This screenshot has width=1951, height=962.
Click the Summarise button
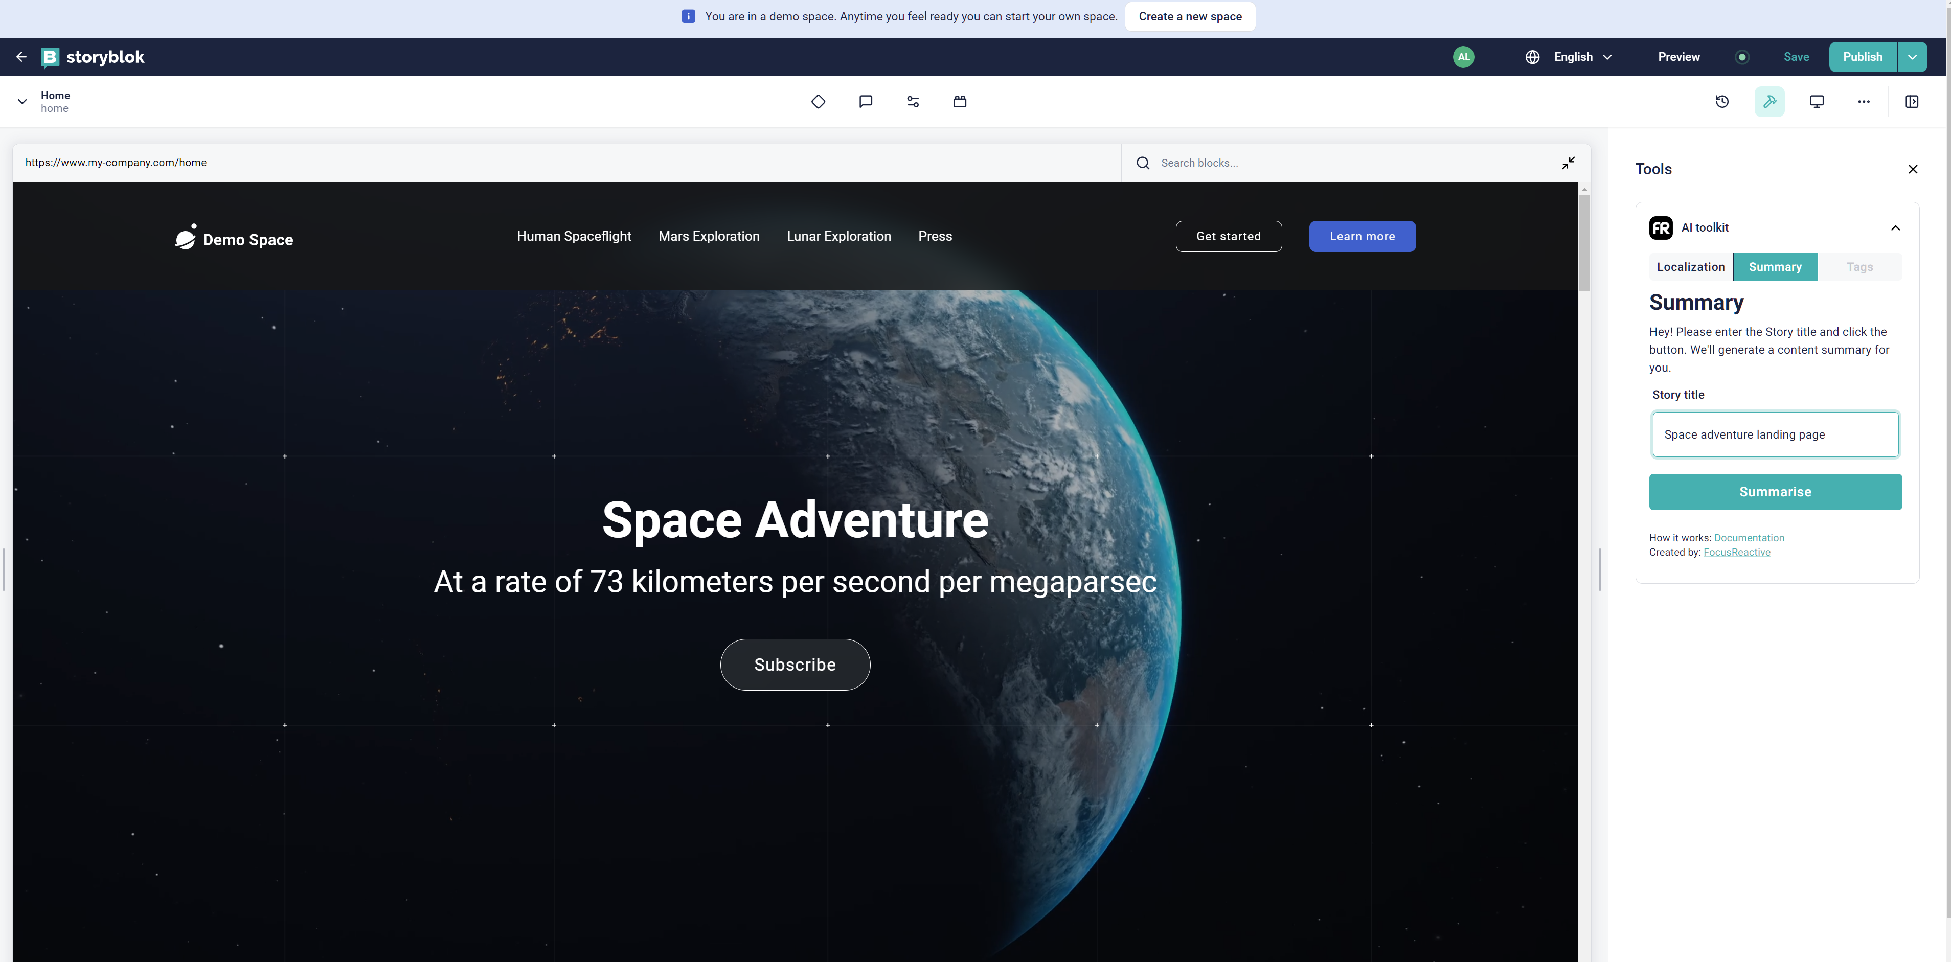(x=1775, y=492)
